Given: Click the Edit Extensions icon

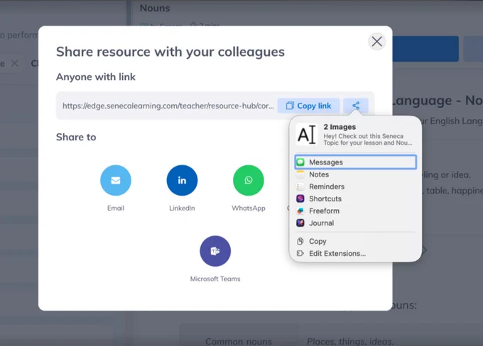Looking at the screenshot, I should click(300, 253).
